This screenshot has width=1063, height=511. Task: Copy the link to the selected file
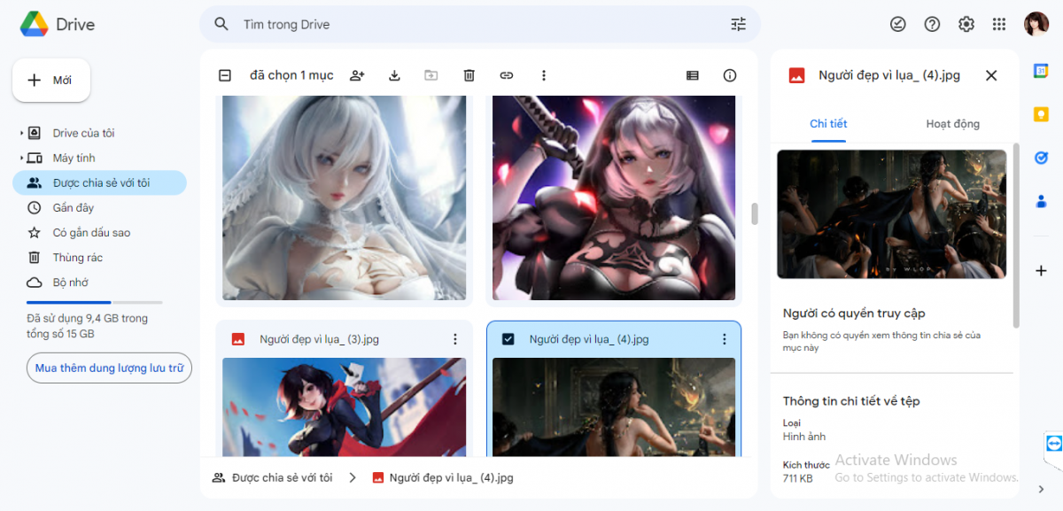point(506,75)
